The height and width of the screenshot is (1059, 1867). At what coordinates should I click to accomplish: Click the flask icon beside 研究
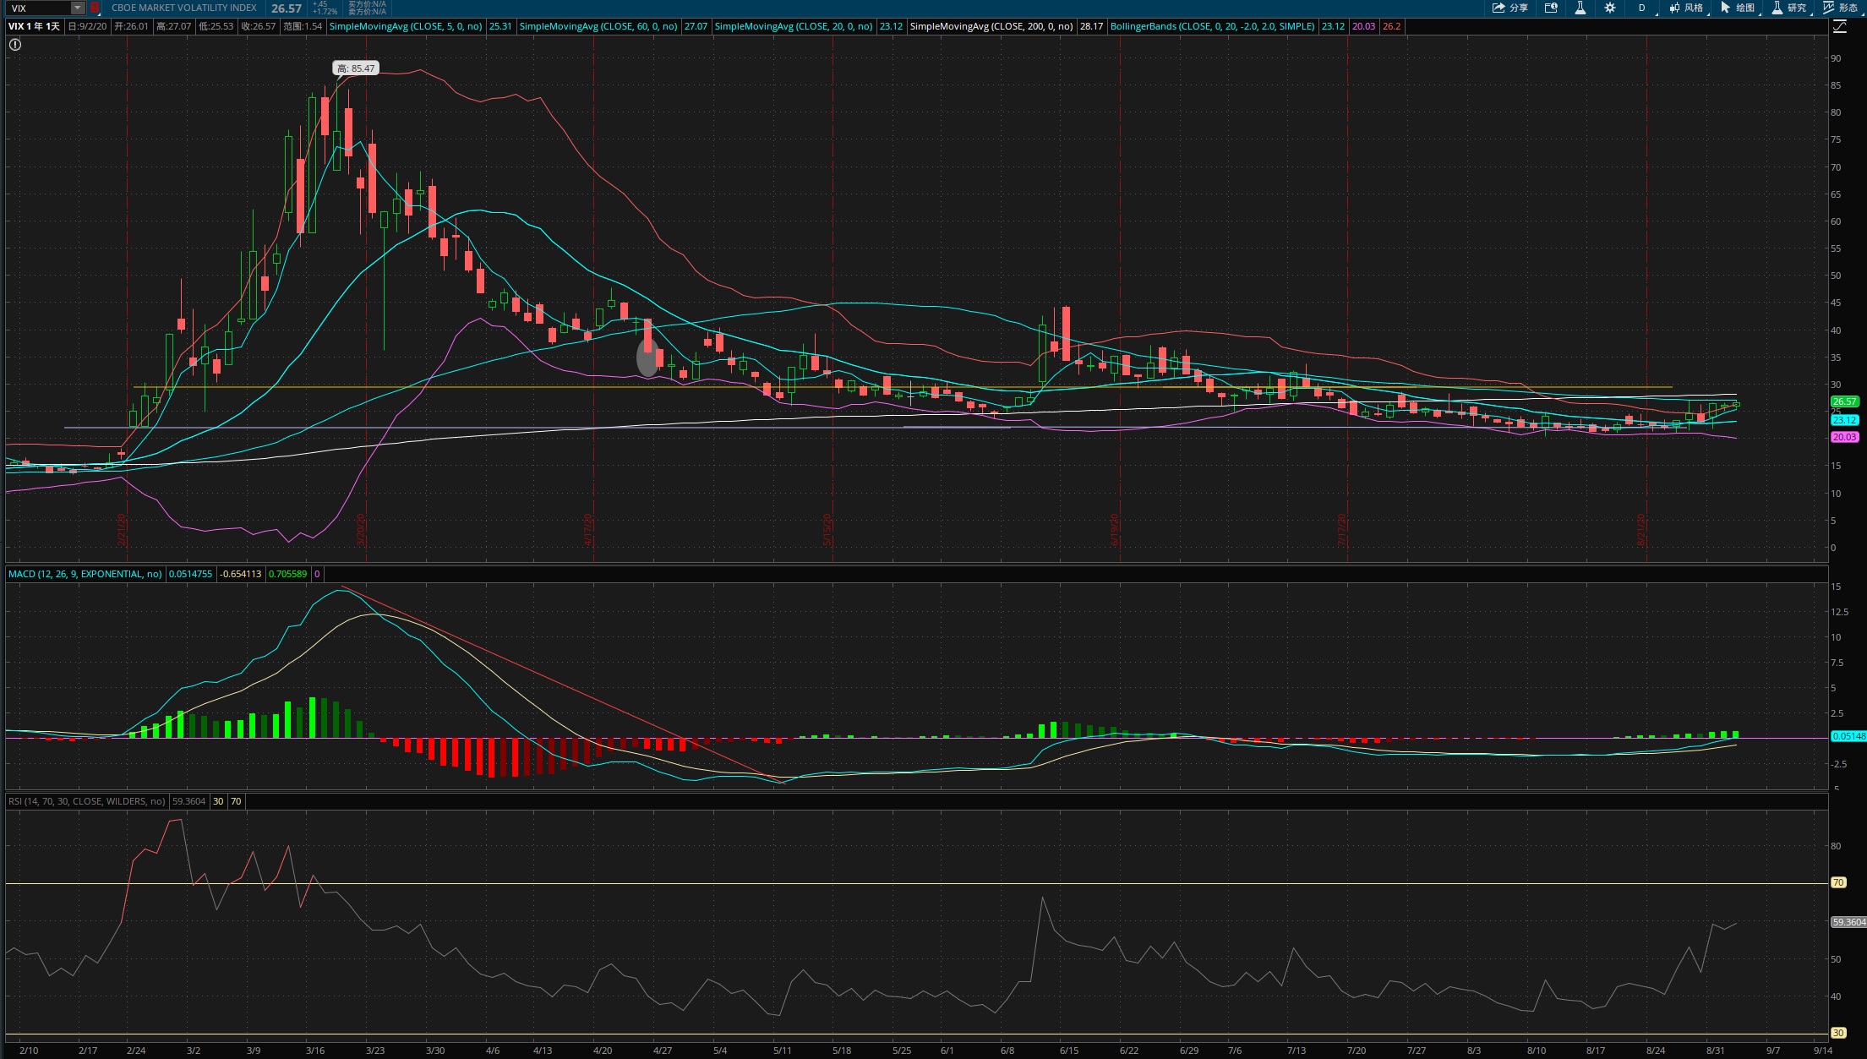(x=1777, y=8)
